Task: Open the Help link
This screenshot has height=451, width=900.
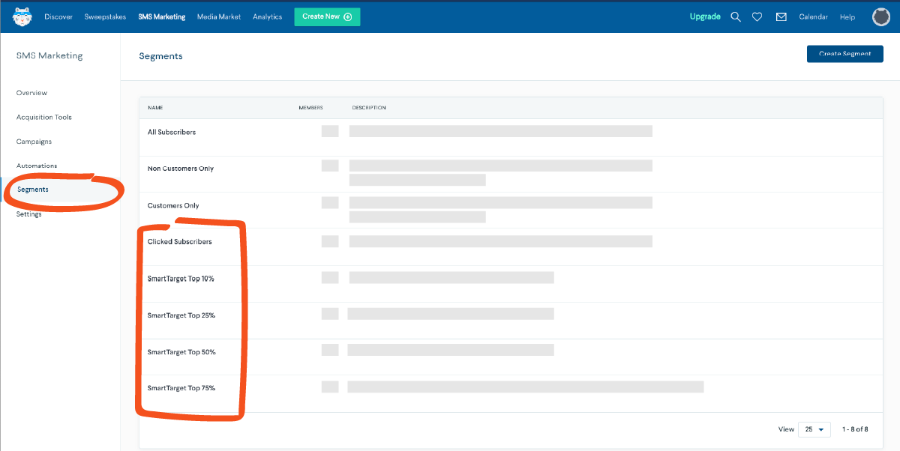Action: [847, 17]
